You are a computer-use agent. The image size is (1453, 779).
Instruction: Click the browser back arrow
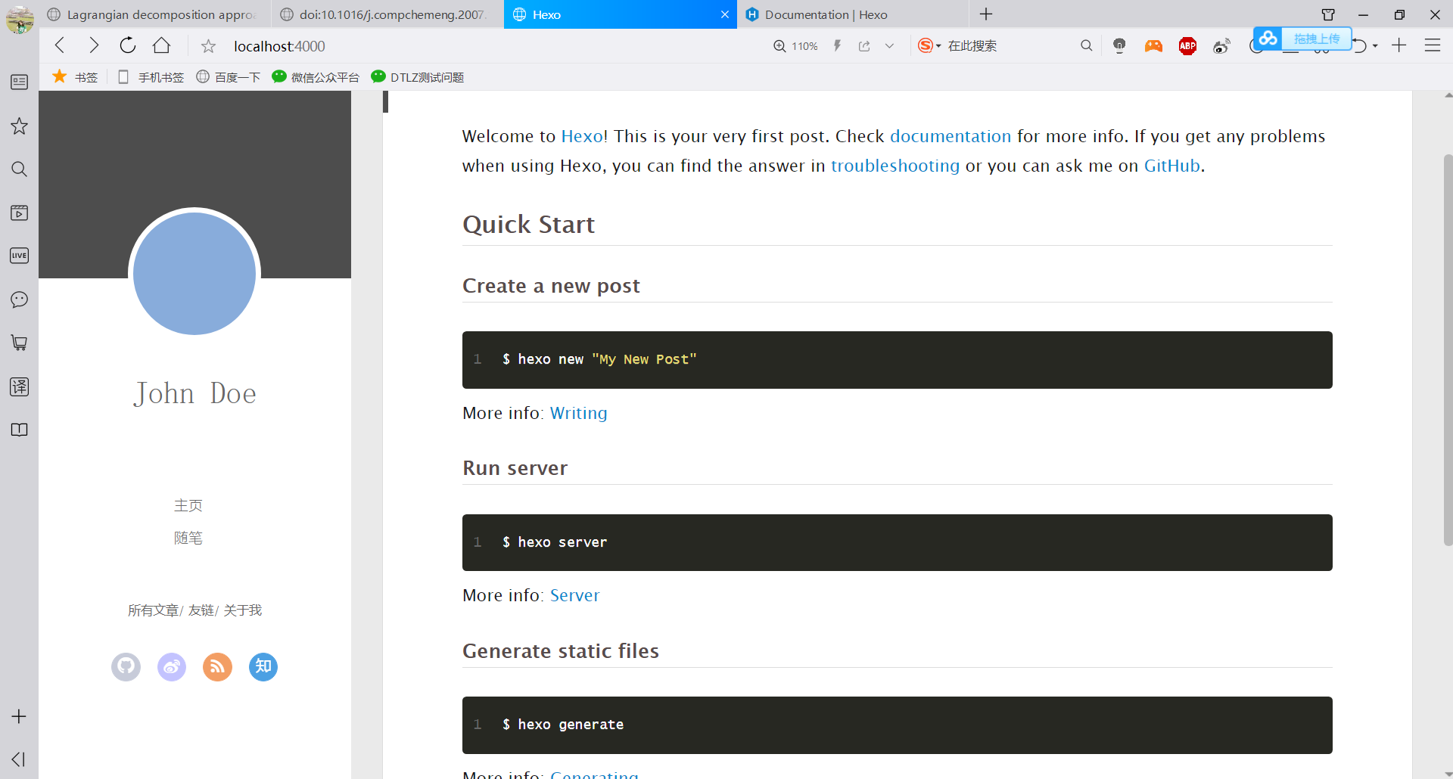(x=60, y=45)
